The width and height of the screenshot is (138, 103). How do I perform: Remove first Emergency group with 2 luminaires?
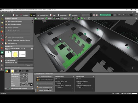(x=73, y=77)
